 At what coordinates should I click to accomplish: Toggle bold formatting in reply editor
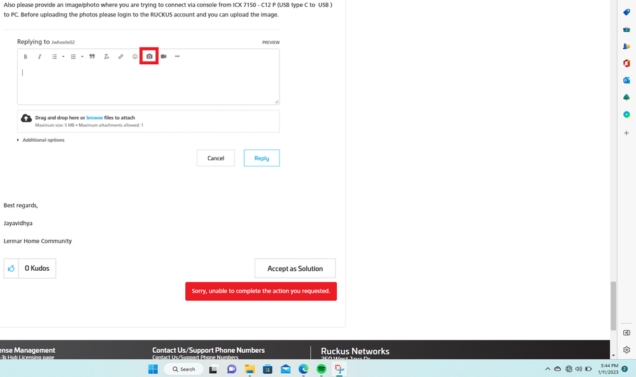pyautogui.click(x=25, y=57)
